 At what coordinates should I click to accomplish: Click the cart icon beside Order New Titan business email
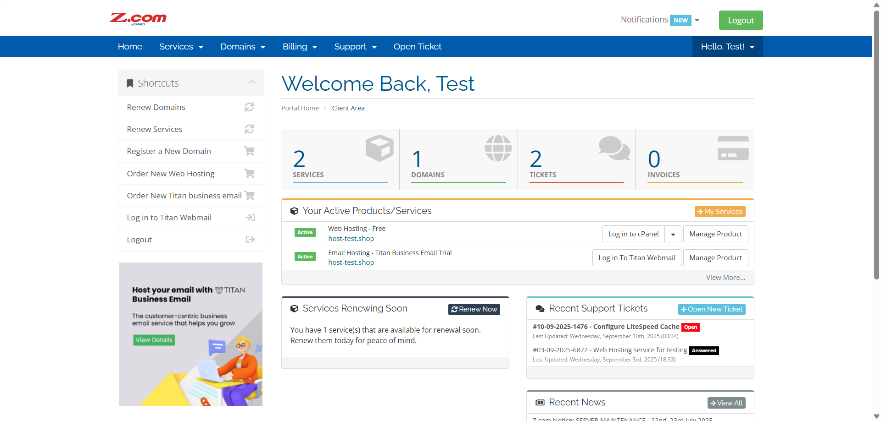pos(250,195)
